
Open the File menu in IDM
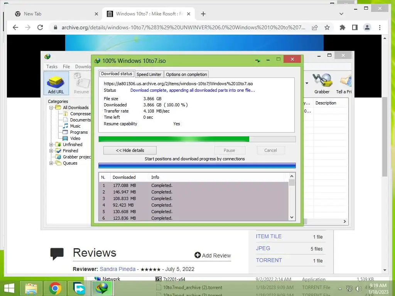[x=66, y=66]
